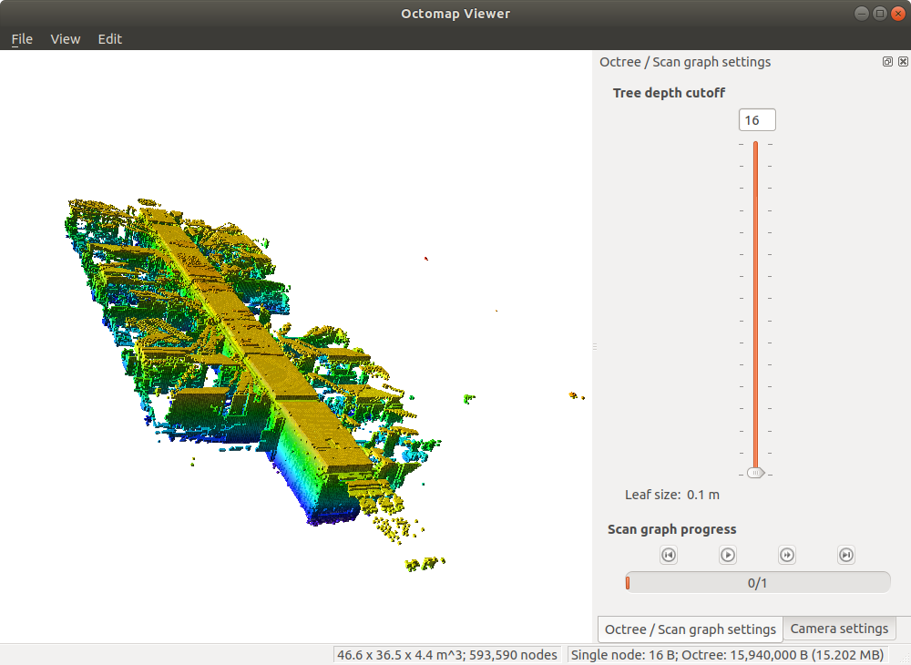Maximize the Octomap Viewer window
Viewport: 911px width, 665px height.
pyautogui.click(x=880, y=14)
